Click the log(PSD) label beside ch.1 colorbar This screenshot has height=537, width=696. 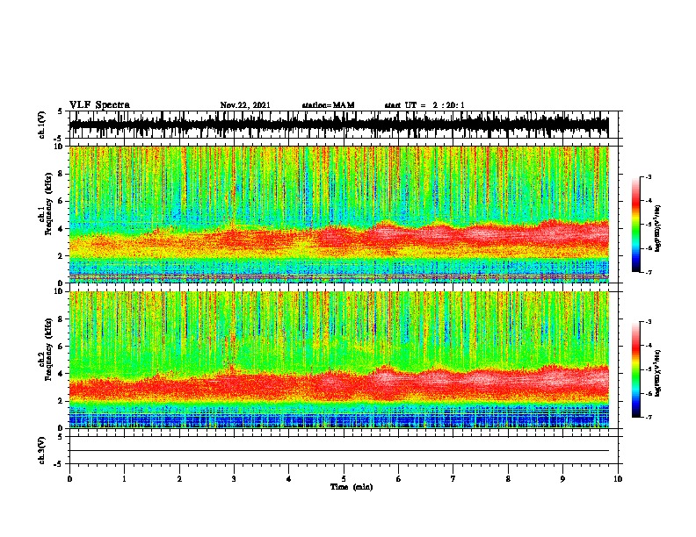(658, 229)
